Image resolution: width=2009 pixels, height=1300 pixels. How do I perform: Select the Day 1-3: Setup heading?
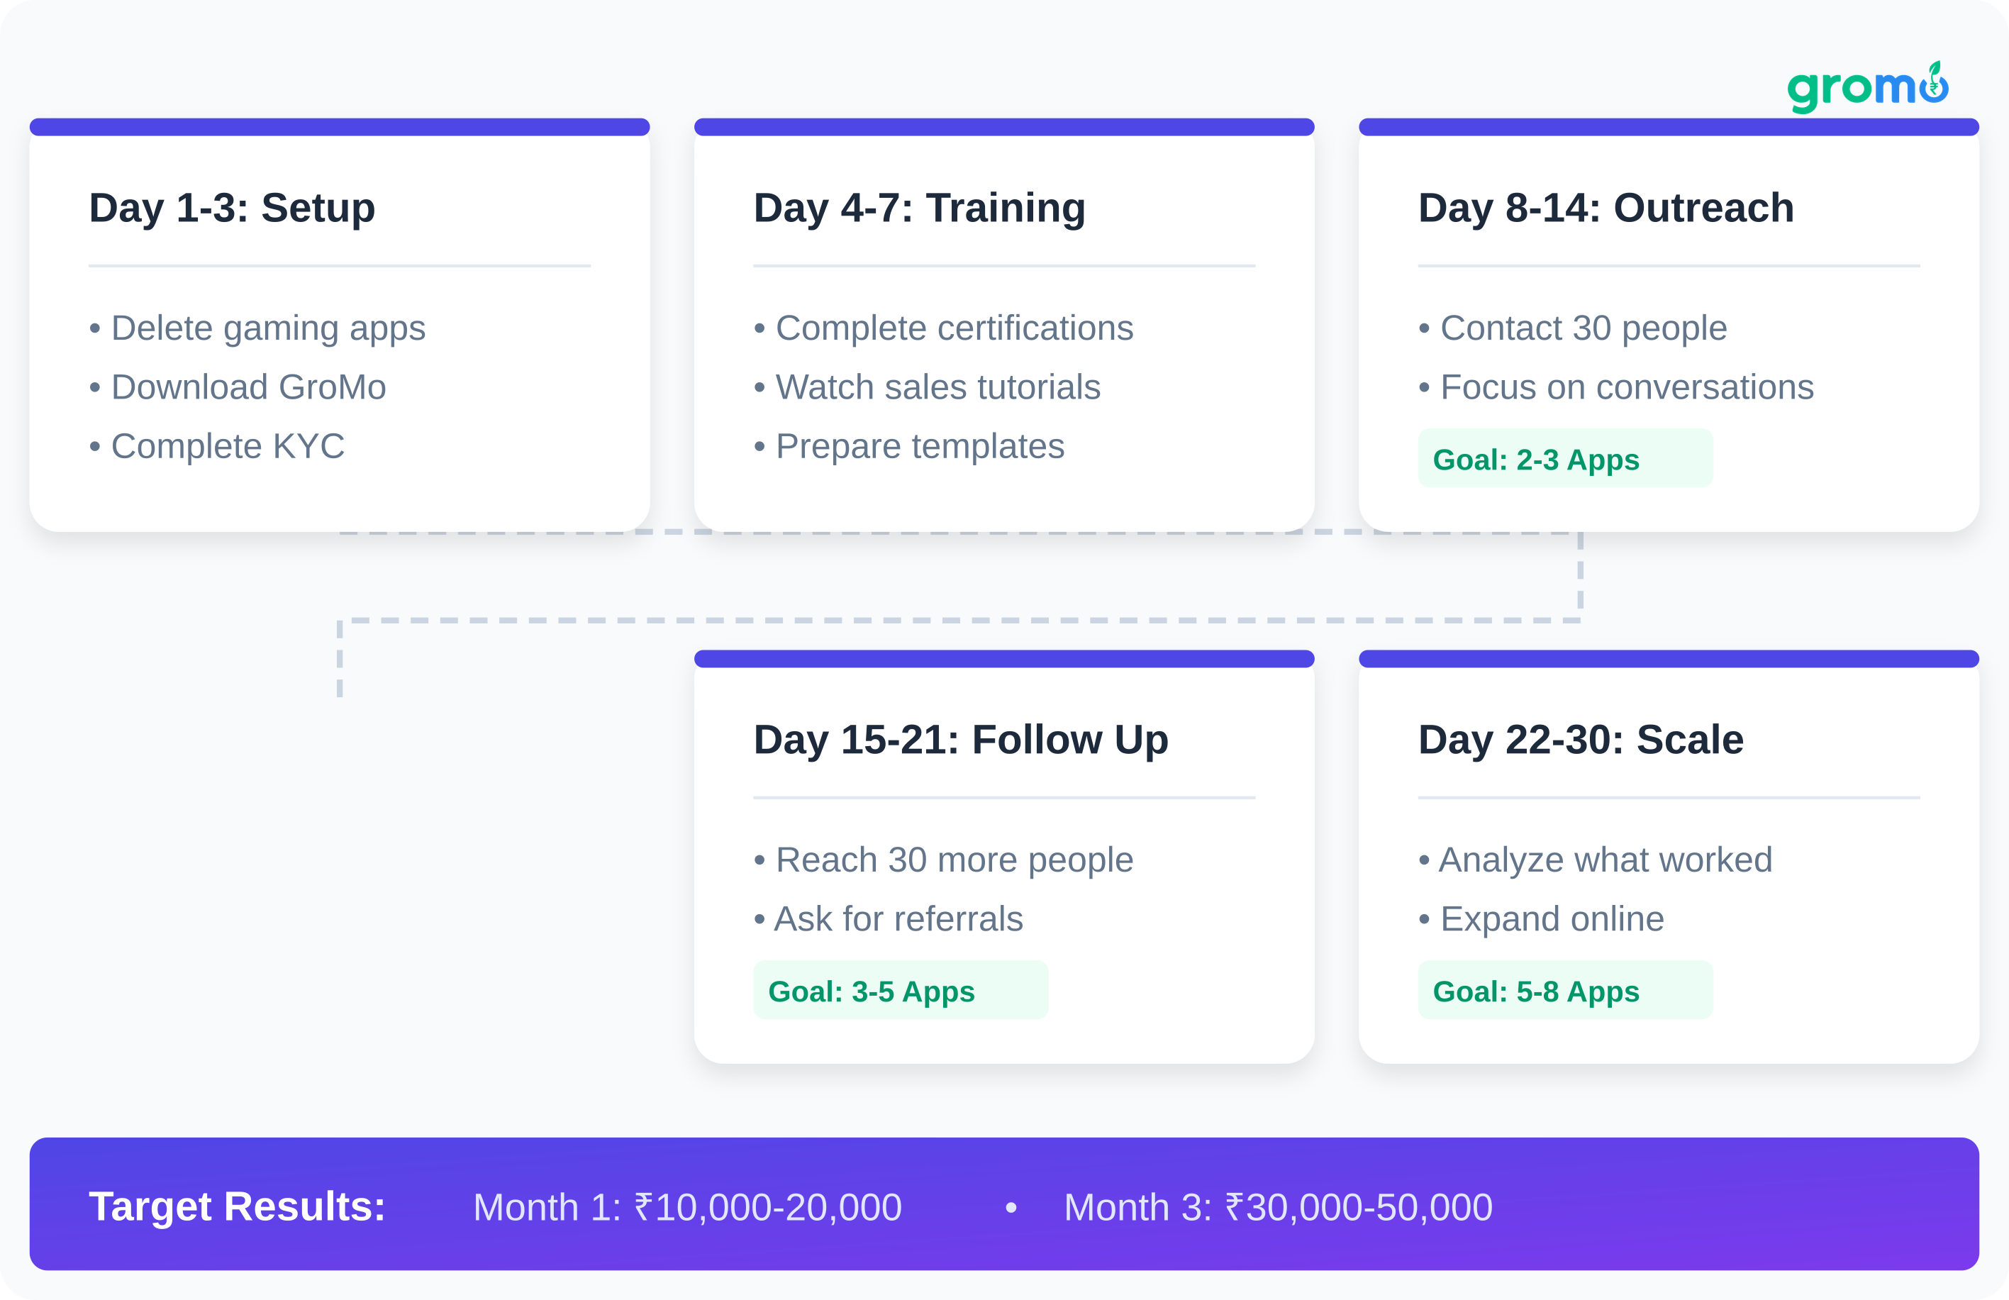point(232,208)
